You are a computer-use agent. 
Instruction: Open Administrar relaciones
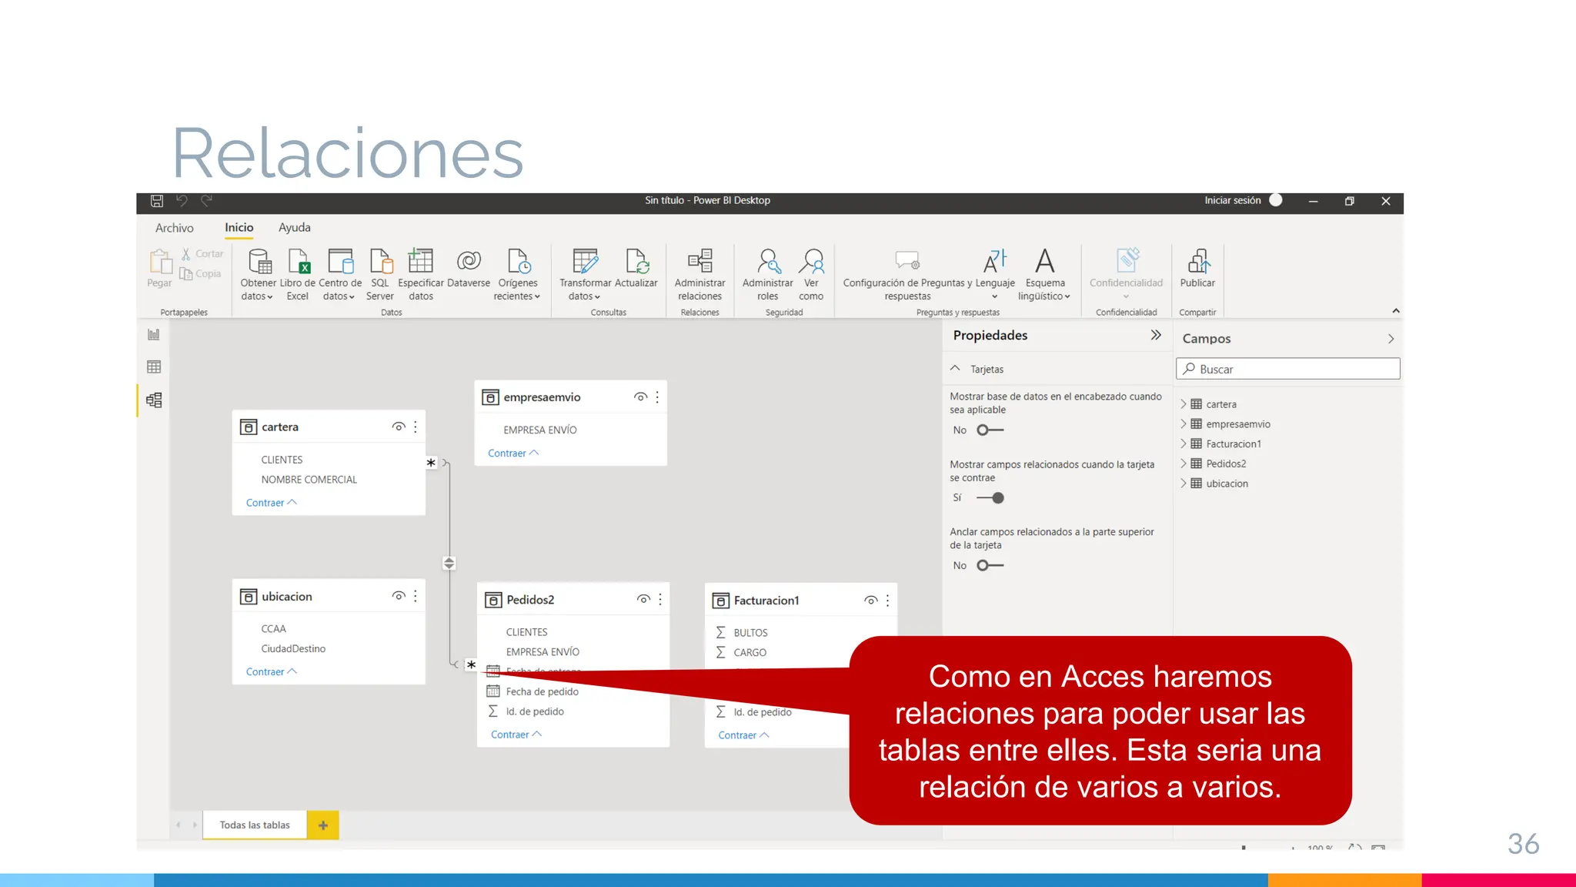[x=700, y=274]
